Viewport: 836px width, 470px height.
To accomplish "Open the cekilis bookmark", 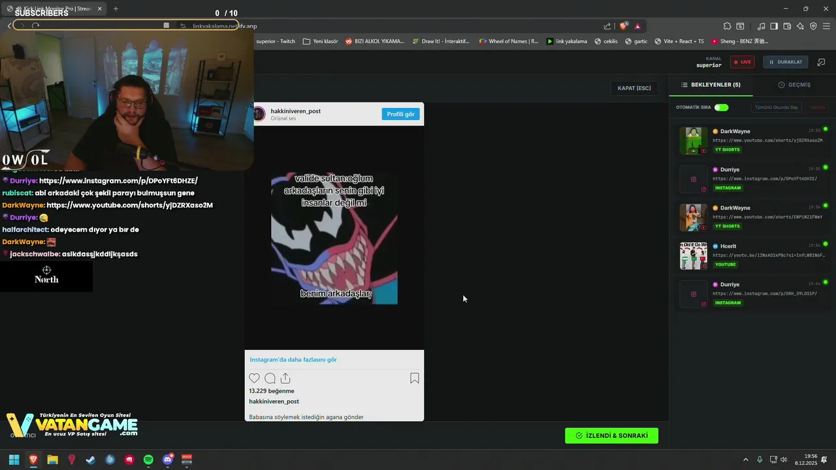I will 606,41.
